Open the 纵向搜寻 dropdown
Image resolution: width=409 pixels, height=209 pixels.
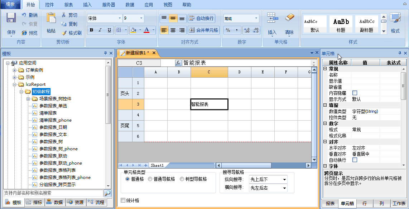pyautogui.click(x=285, y=180)
